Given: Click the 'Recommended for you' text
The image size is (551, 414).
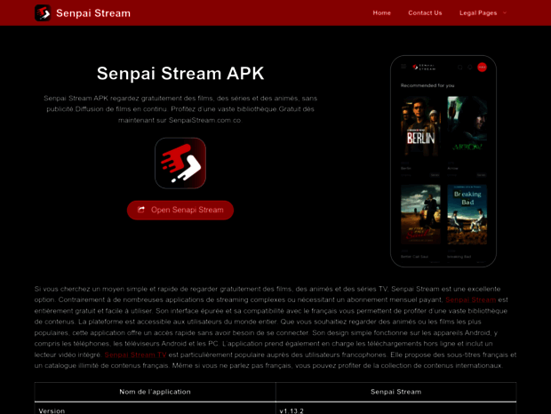Looking at the screenshot, I should pyautogui.click(x=427, y=85).
